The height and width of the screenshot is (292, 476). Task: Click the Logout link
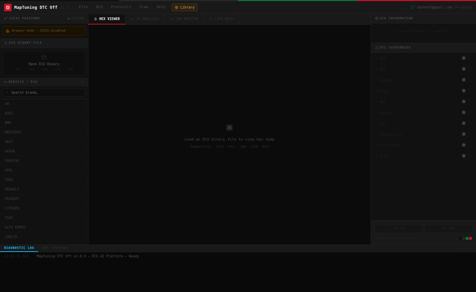tap(463, 7)
